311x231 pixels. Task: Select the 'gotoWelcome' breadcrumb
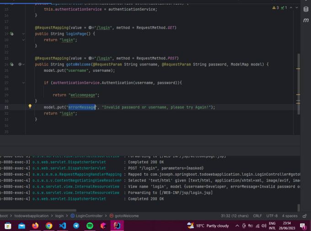[x=124, y=216]
